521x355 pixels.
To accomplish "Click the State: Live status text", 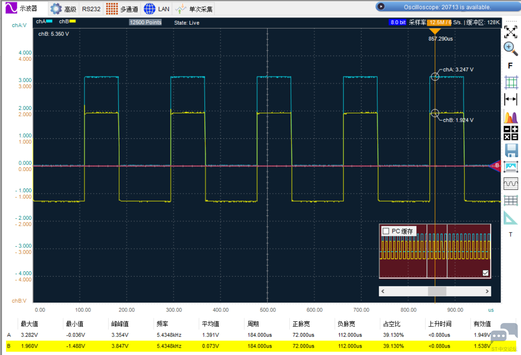I will click(187, 23).
